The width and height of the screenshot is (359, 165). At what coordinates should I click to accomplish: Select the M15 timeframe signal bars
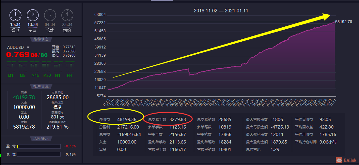(x=34, y=67)
